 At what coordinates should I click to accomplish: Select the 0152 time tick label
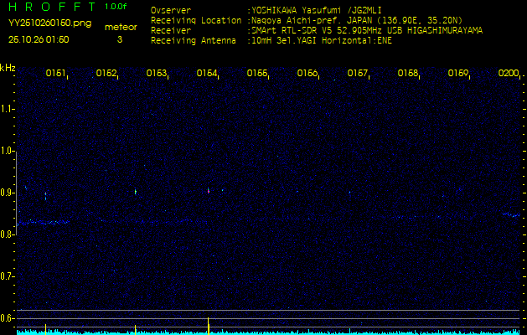click(106, 74)
